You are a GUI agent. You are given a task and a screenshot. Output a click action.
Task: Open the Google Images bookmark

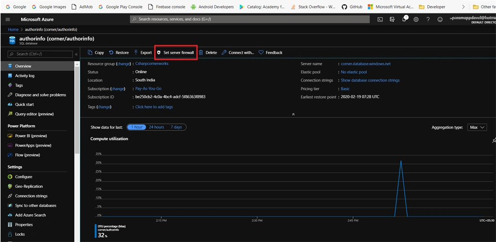click(x=48, y=7)
